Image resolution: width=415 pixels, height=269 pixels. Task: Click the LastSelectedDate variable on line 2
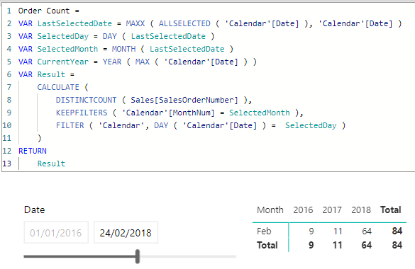(x=74, y=23)
